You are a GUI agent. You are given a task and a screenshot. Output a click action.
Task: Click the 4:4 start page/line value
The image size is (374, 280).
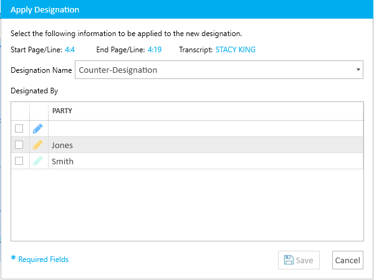coord(70,50)
